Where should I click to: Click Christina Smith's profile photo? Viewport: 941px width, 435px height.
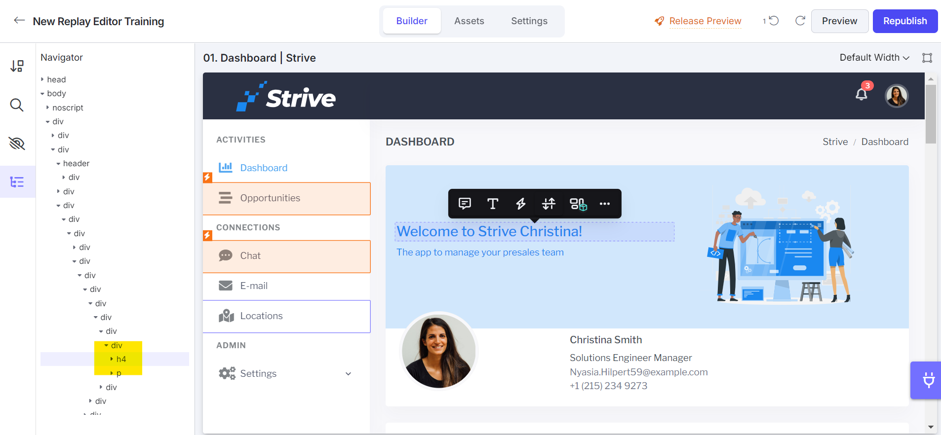pos(438,351)
